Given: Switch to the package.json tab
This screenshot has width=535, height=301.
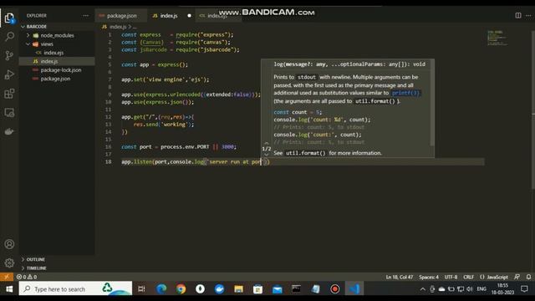Looking at the screenshot, I should (121, 16).
